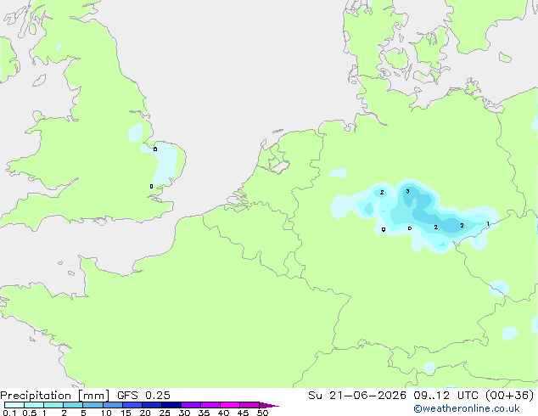This screenshot has height=416, width=538.
Task: Click the purple arrow tip above 50 mm
Action: point(269,405)
